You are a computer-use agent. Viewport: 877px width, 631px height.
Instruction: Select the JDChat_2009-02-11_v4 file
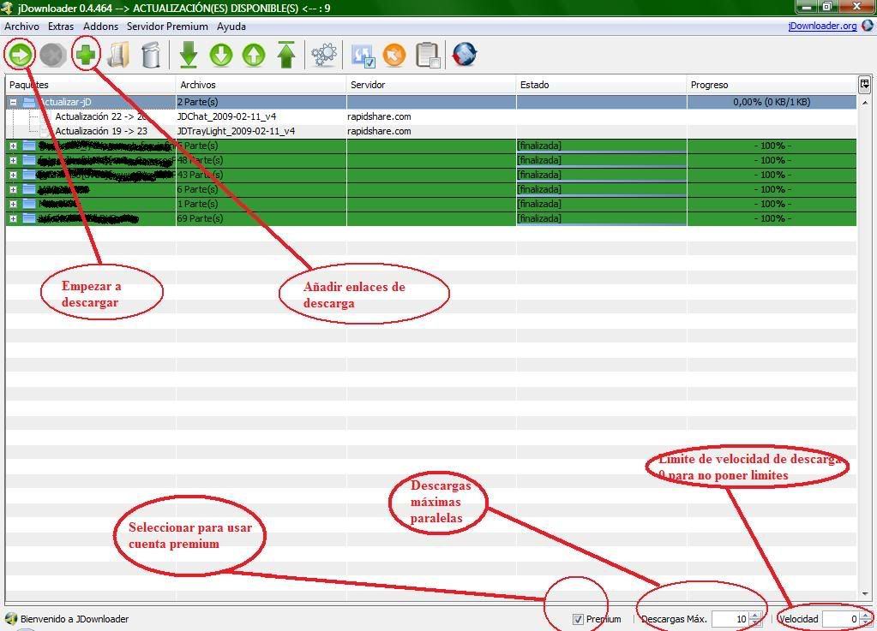click(226, 116)
